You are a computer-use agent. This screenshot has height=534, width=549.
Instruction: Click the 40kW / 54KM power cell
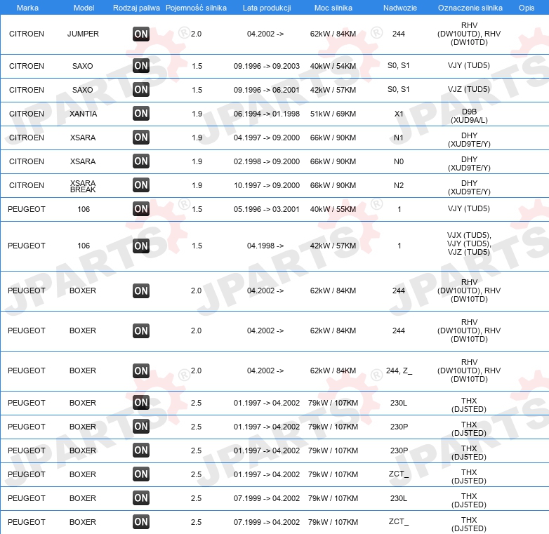point(333,66)
